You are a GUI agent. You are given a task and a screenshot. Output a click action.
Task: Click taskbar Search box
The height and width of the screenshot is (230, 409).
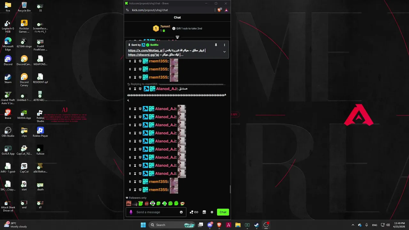coord(173,225)
